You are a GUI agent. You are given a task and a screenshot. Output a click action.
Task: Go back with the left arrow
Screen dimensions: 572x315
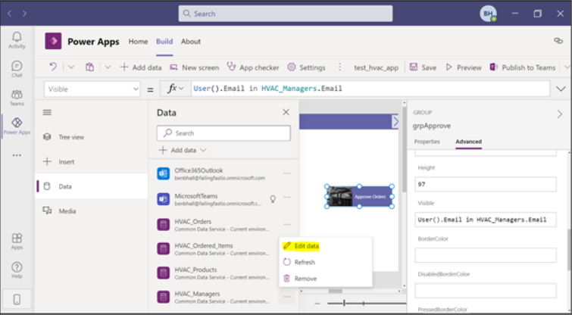click(10, 14)
